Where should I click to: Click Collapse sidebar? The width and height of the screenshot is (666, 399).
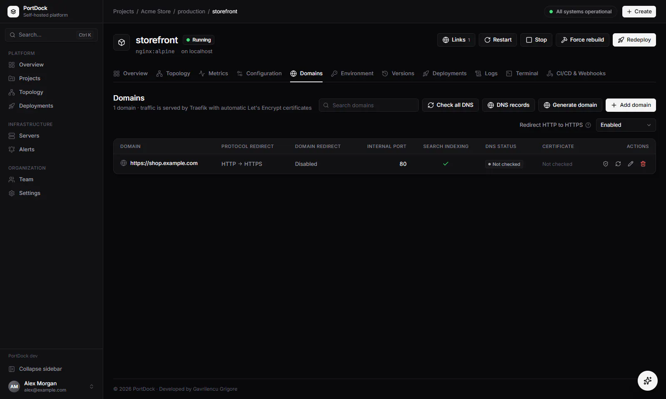coord(51,369)
